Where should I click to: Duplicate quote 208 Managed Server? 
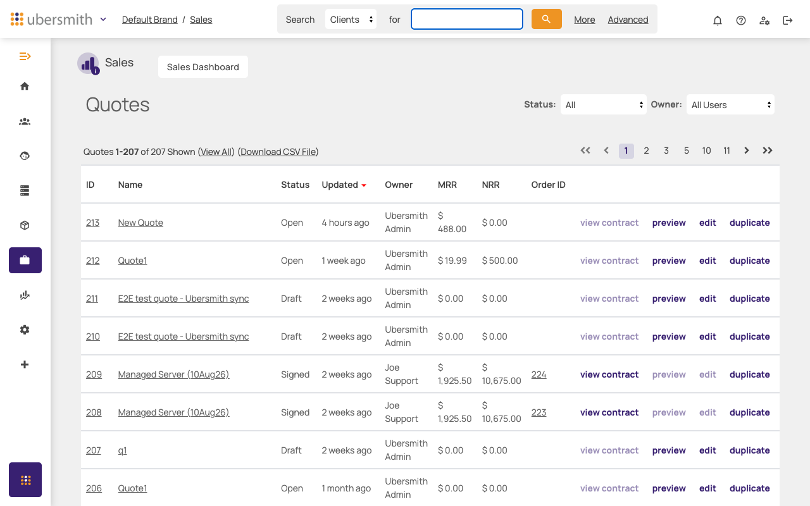750,412
